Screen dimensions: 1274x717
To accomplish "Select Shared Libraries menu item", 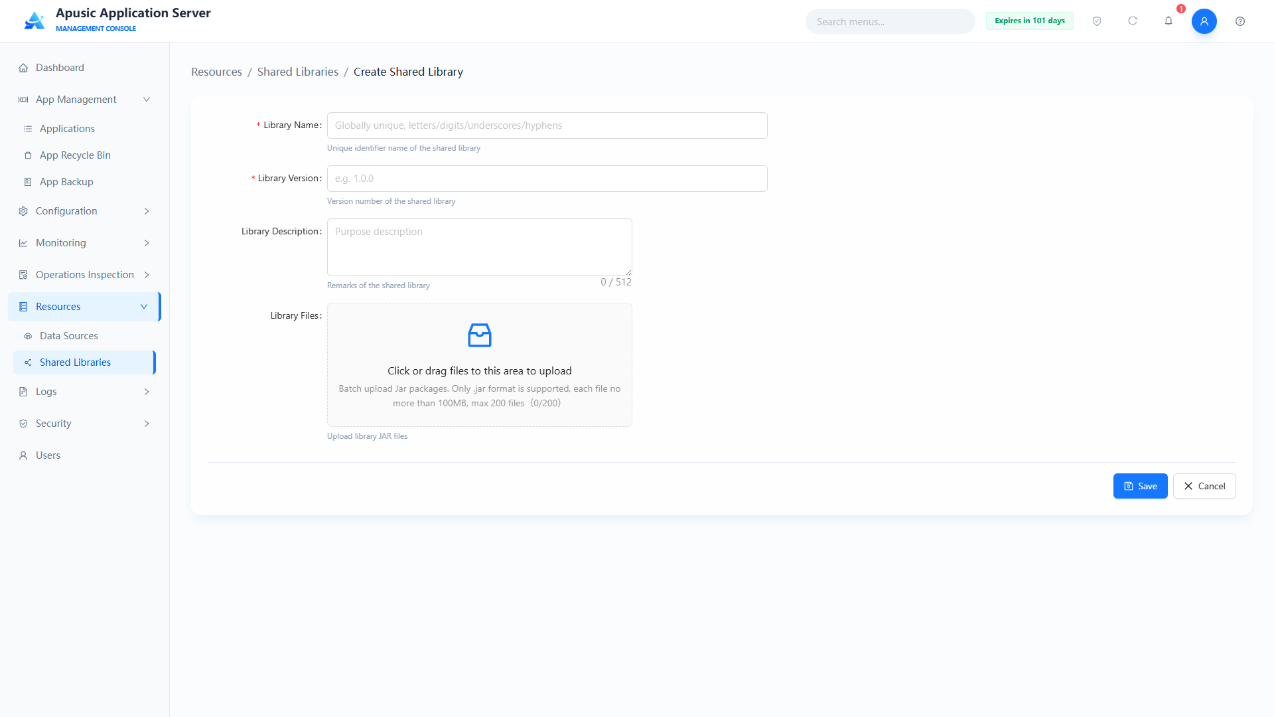I will 84,362.
